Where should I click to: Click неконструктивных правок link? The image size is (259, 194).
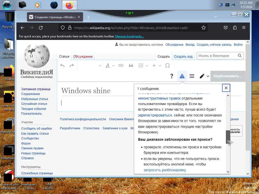click(159, 98)
